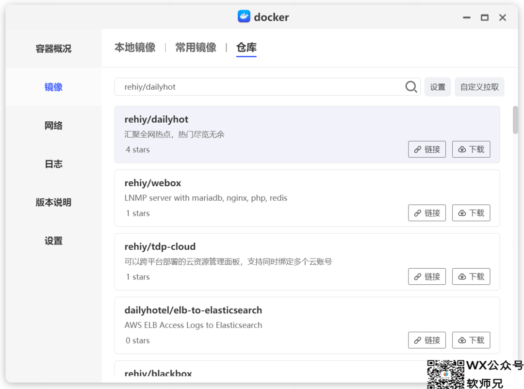Click the 自定义拉取 button
Screen dimensions: 524x389
[479, 87]
